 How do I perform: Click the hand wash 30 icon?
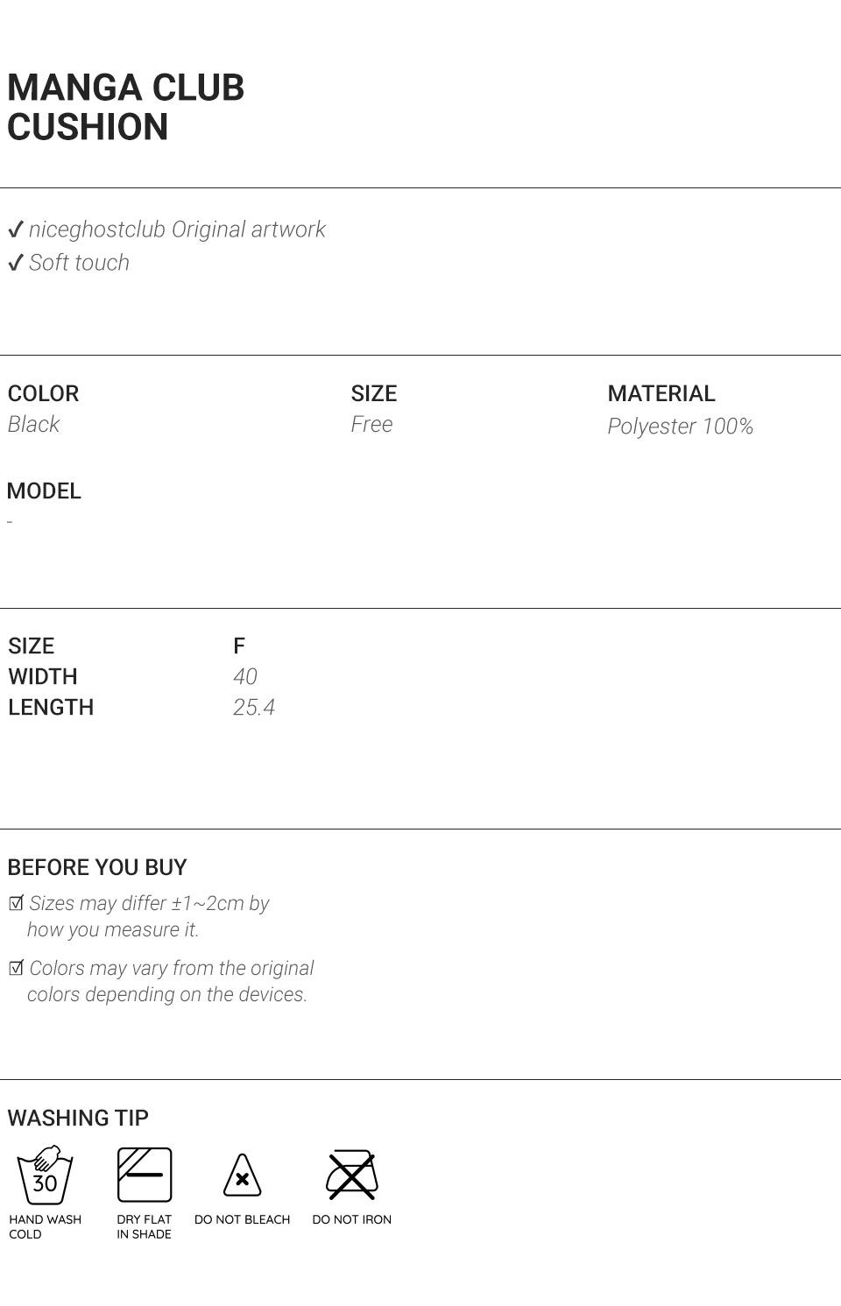pos(45,1174)
